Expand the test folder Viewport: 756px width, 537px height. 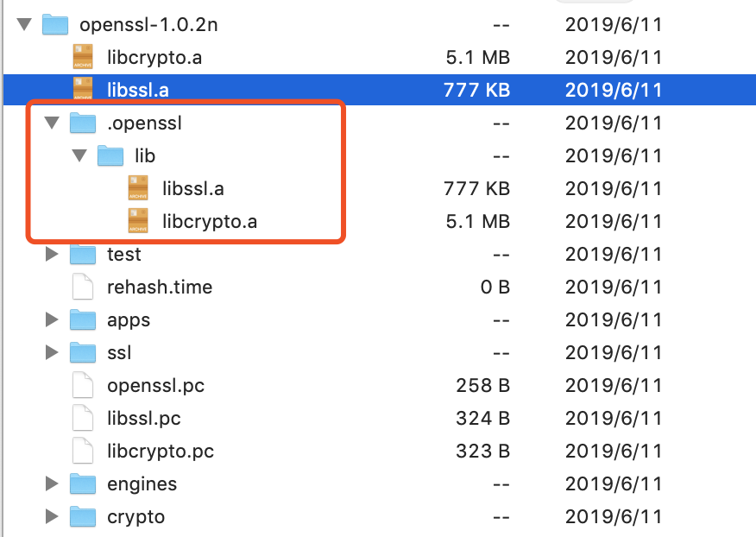point(52,254)
